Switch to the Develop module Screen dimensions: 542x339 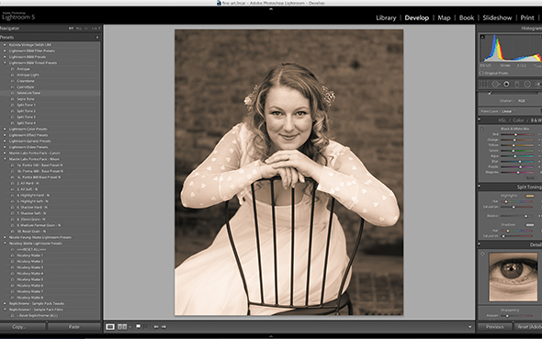[416, 18]
